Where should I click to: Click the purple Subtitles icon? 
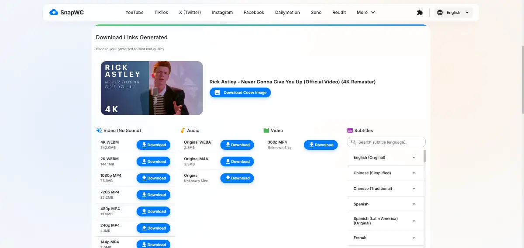[x=350, y=131]
